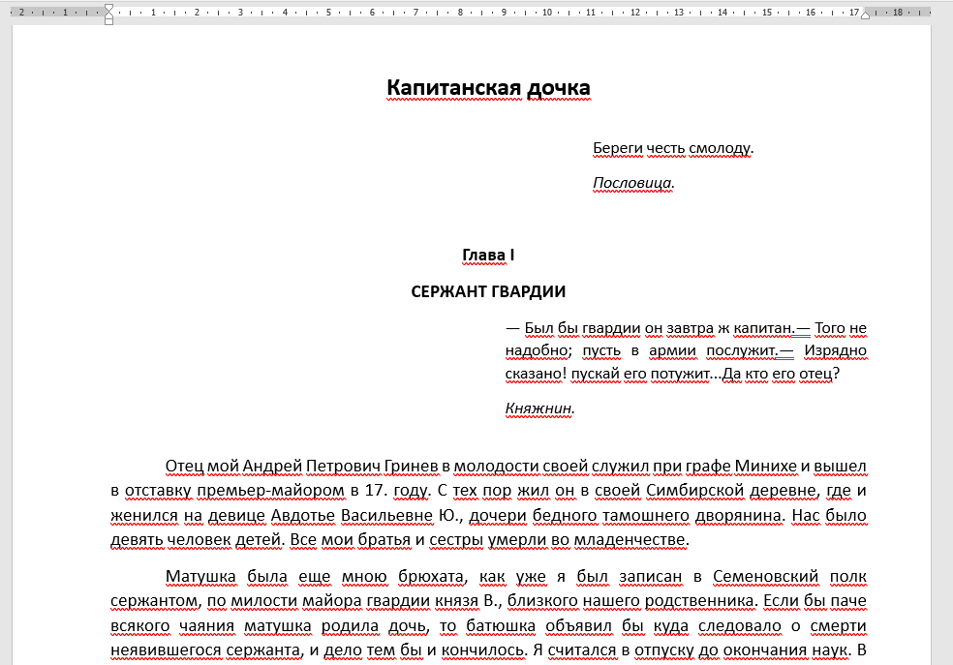Click the word 'премьер-майором'
The width and height of the screenshot is (953, 665).
coord(271,490)
